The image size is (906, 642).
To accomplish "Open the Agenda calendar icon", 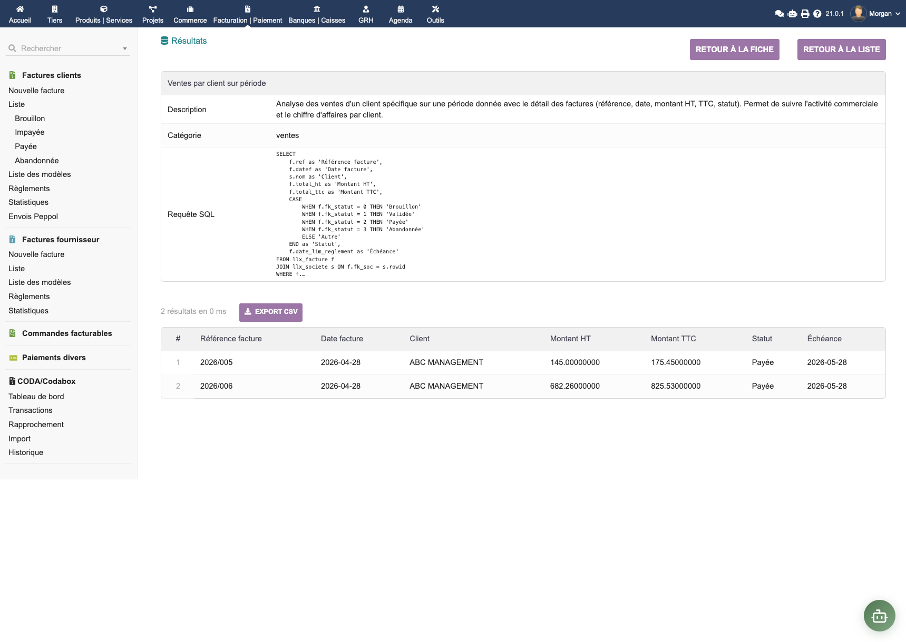I will click(x=401, y=9).
